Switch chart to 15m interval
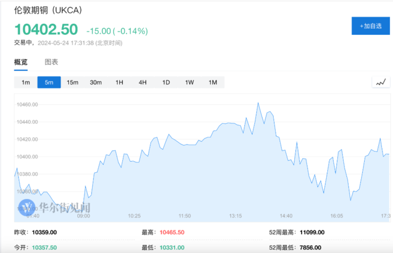This screenshot has height=253, width=393. click(72, 82)
